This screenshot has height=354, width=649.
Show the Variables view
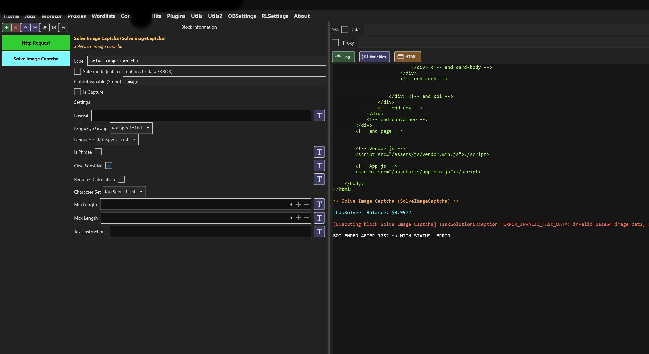pyautogui.click(x=375, y=57)
